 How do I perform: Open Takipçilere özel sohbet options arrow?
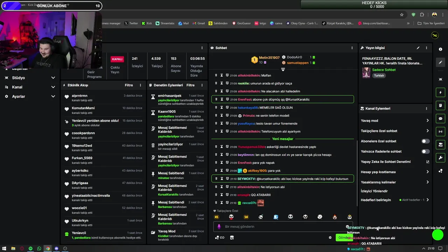pos(427,131)
